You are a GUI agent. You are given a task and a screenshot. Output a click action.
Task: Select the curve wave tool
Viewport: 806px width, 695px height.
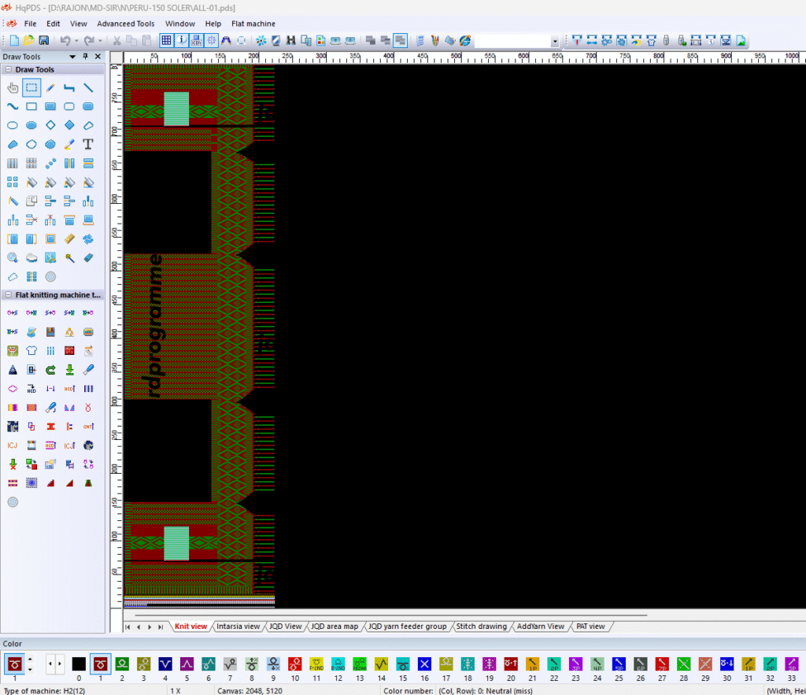coord(13,106)
